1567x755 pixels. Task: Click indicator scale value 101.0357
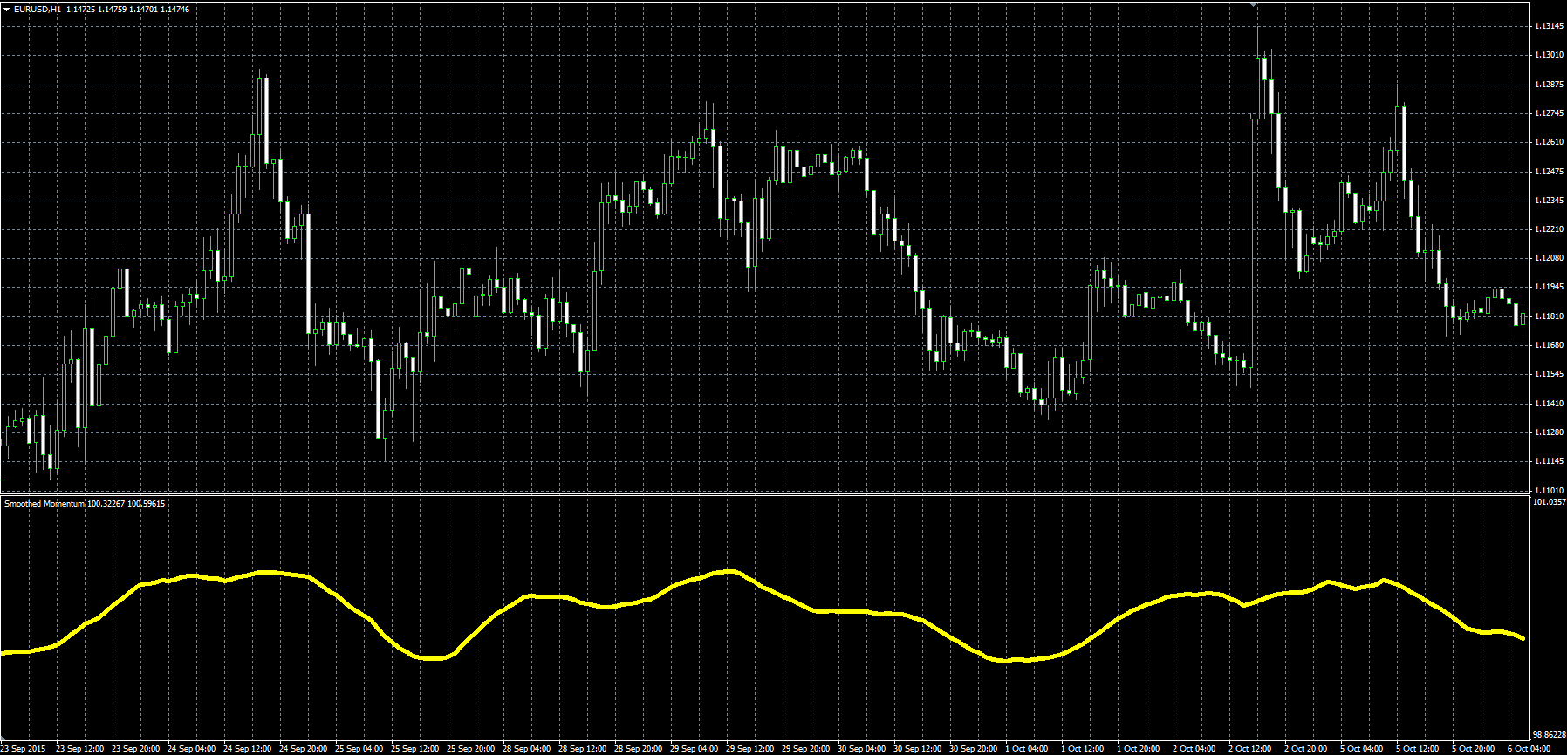pos(1550,501)
